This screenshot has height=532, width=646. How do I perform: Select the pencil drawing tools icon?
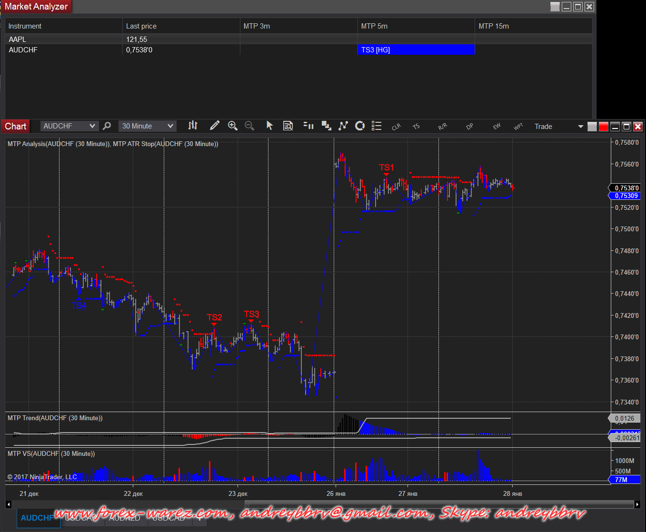(x=215, y=126)
